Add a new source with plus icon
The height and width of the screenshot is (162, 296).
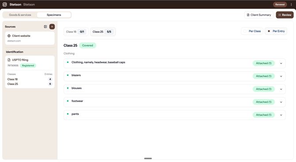click(52, 27)
